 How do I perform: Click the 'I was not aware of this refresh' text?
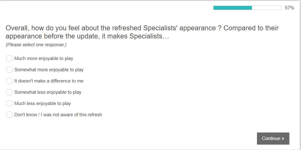click(x=72, y=115)
